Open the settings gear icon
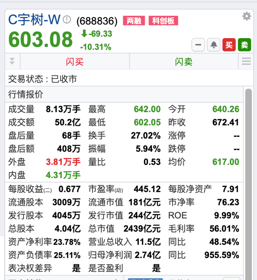The image size is (257, 280). pyautogui.click(x=247, y=16)
